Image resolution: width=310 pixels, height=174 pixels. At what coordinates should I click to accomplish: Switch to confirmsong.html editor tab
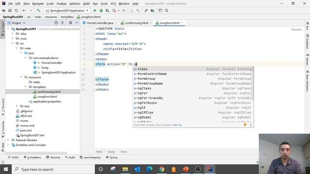click(137, 23)
